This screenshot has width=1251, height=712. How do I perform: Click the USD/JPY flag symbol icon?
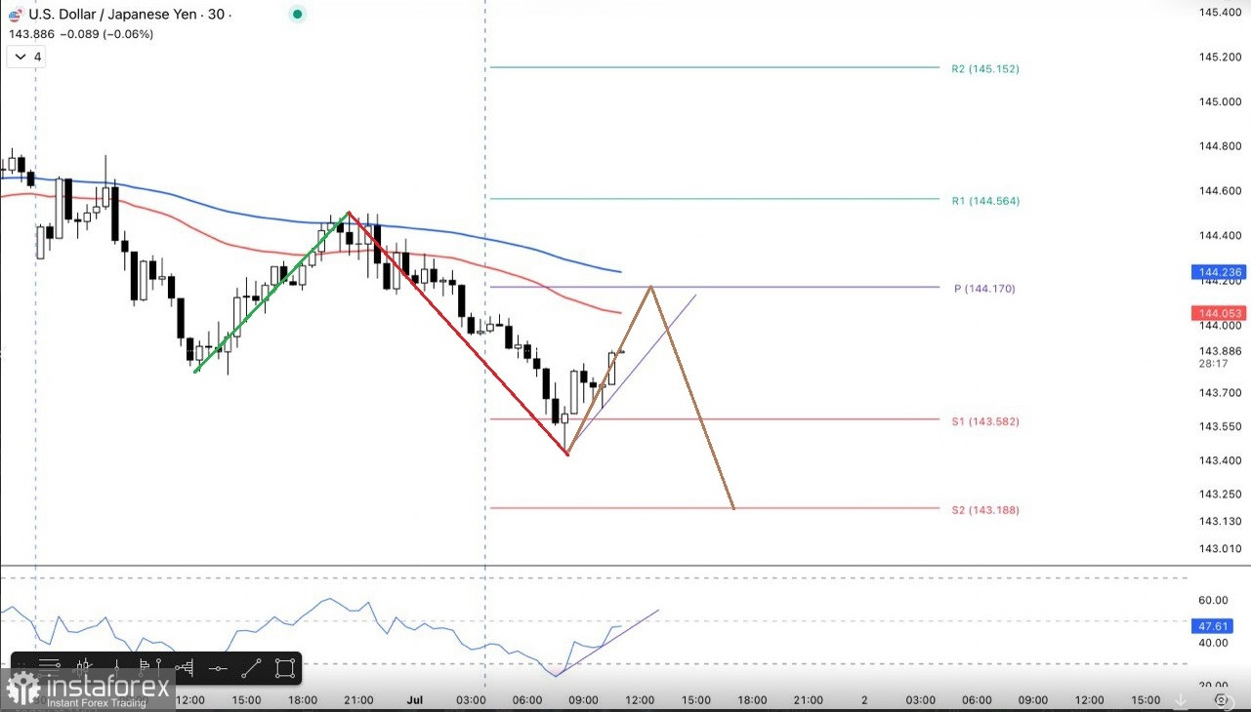pyautogui.click(x=15, y=14)
